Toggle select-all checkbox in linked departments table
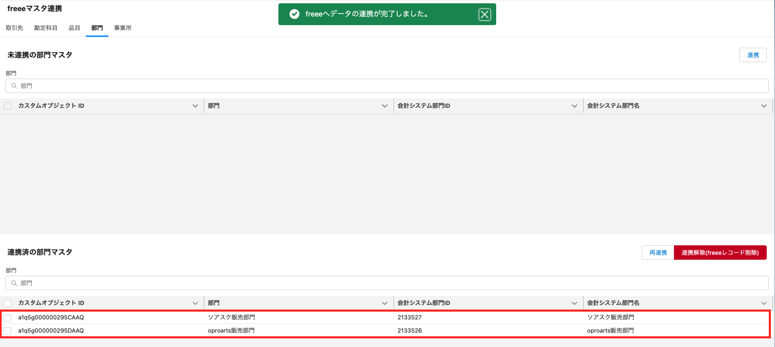775x347 pixels. point(7,303)
